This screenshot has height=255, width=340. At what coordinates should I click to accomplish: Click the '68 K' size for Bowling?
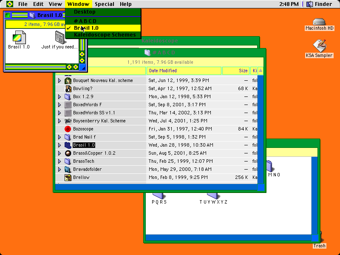point(243,88)
